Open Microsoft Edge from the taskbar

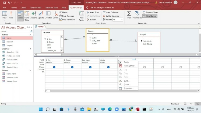point(110,109)
